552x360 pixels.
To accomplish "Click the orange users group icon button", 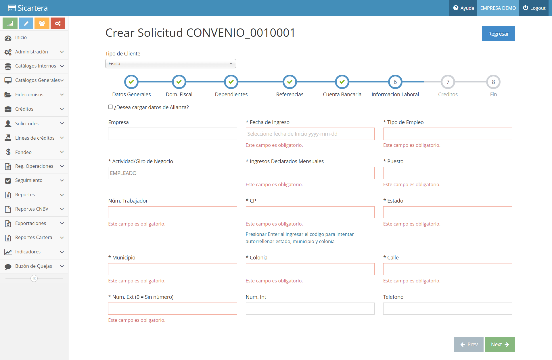I will [42, 23].
